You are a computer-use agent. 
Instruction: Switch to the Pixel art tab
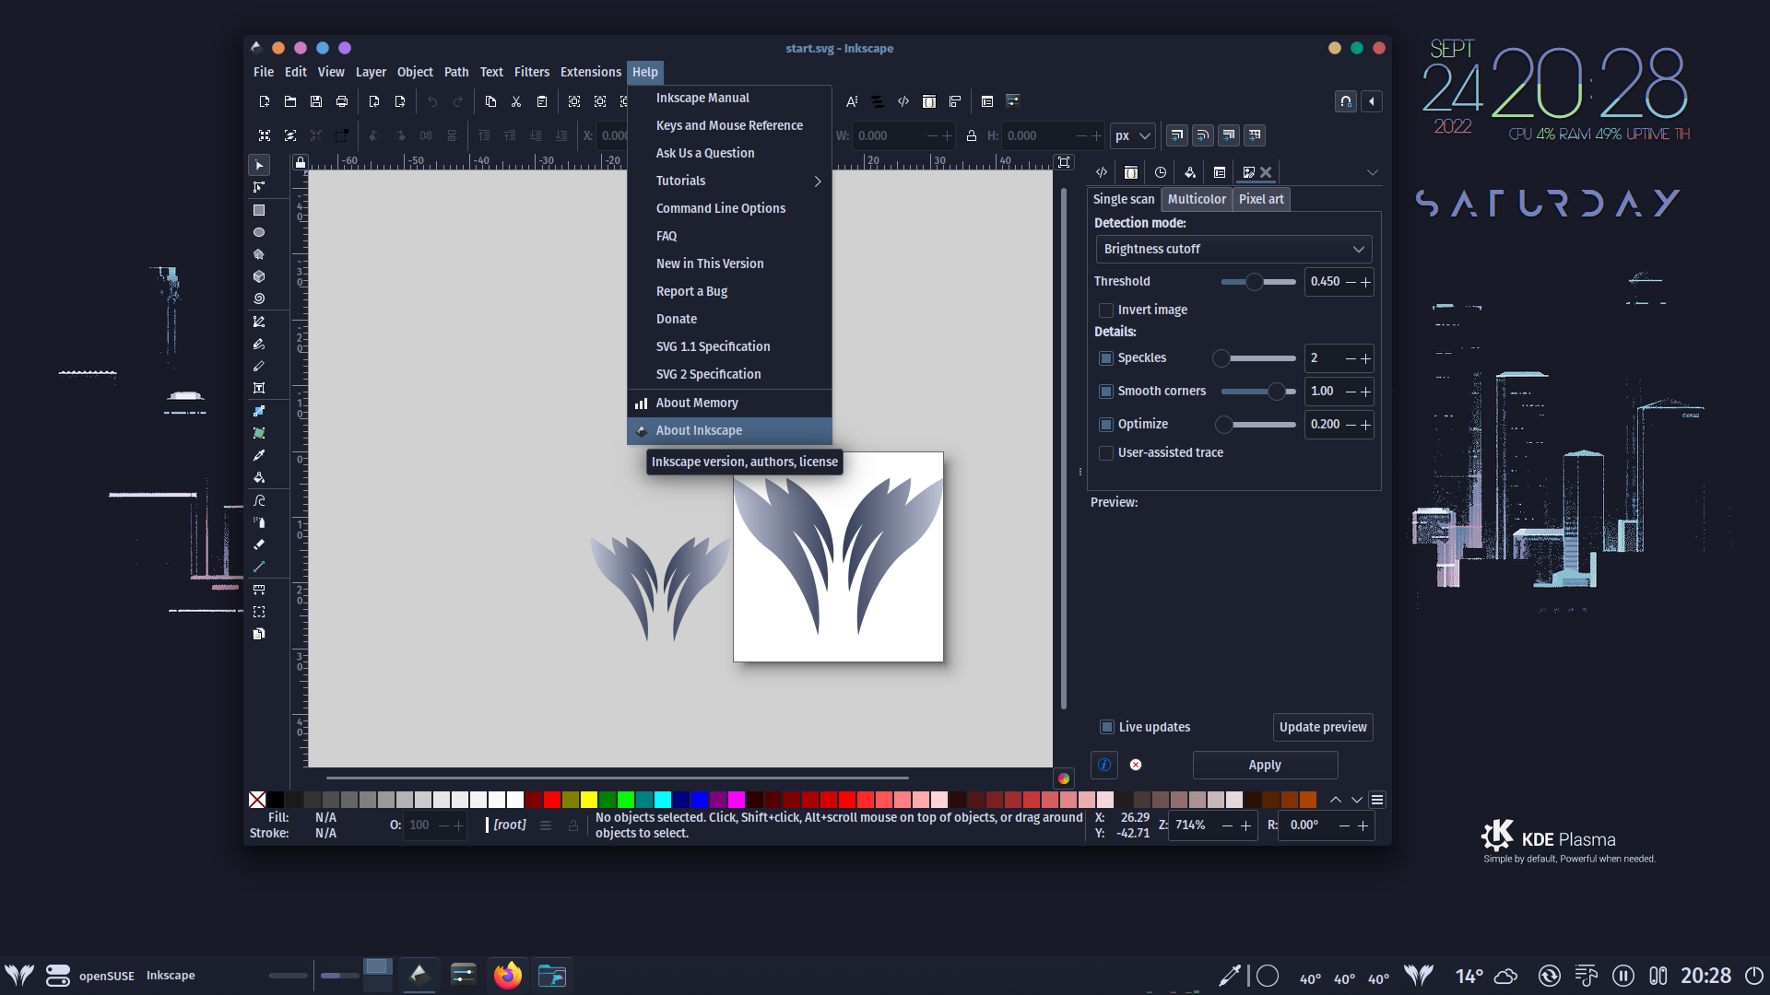pos(1261,199)
